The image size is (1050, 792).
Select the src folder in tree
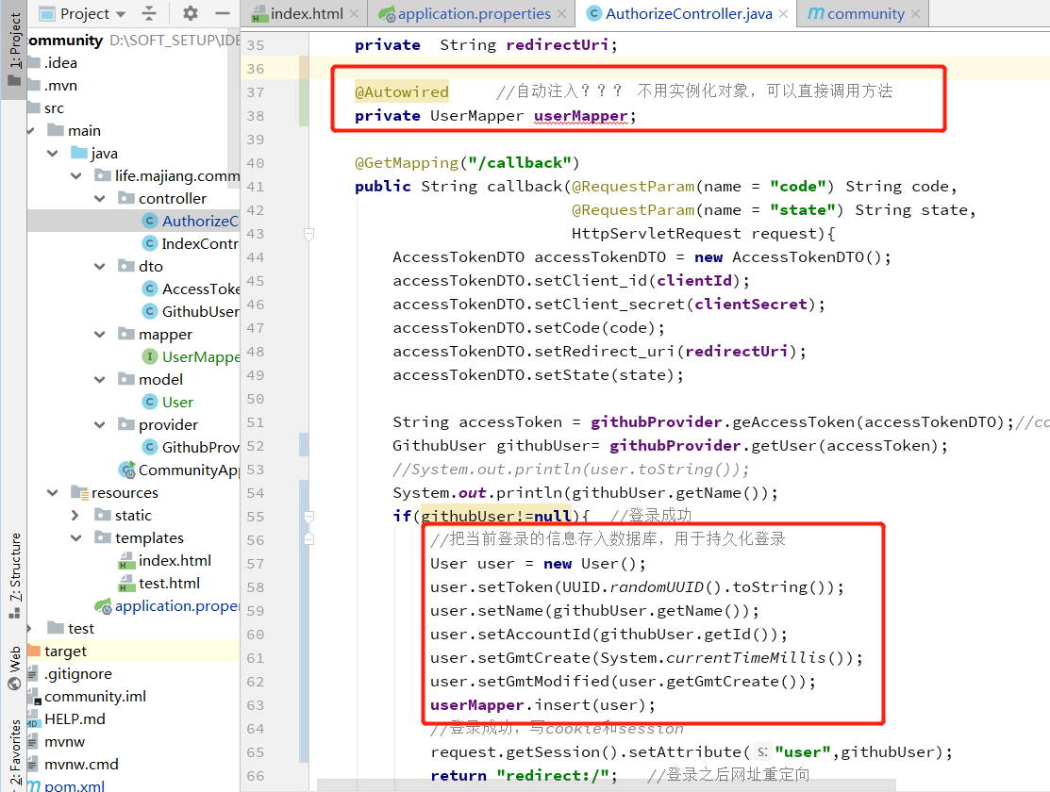(46, 107)
